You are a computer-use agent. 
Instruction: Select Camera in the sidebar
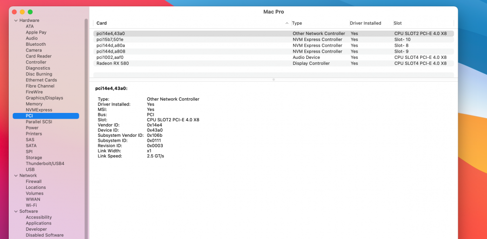(34, 50)
